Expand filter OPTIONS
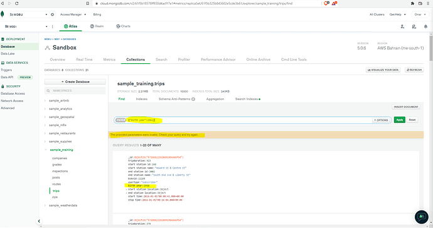This screenshot has width=433, height=228. [382, 120]
